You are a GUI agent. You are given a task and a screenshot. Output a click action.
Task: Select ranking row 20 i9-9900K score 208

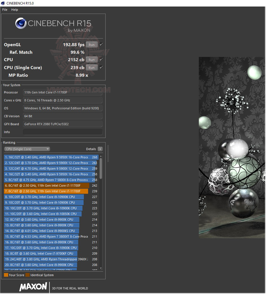[51, 265]
